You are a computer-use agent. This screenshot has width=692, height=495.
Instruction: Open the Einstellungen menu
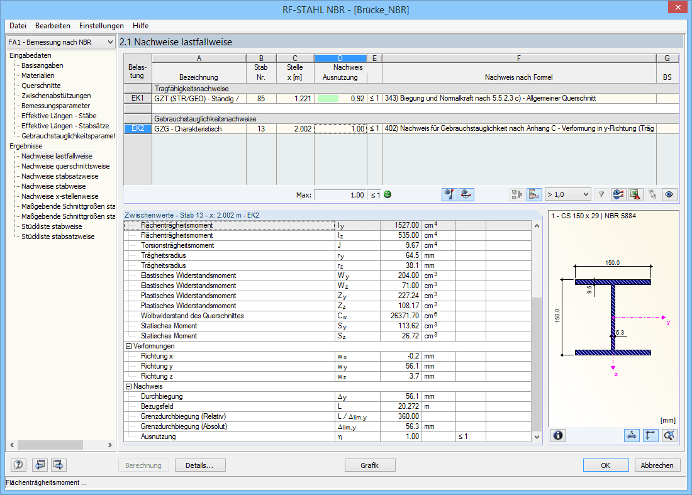[101, 26]
